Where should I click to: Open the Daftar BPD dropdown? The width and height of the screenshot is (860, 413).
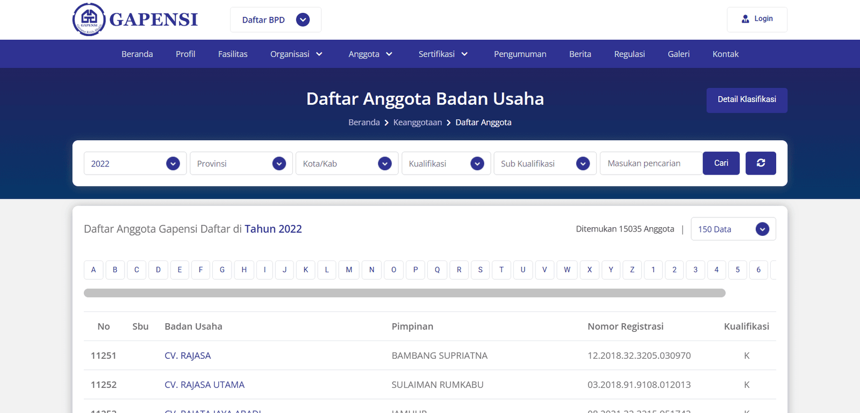[x=276, y=20]
